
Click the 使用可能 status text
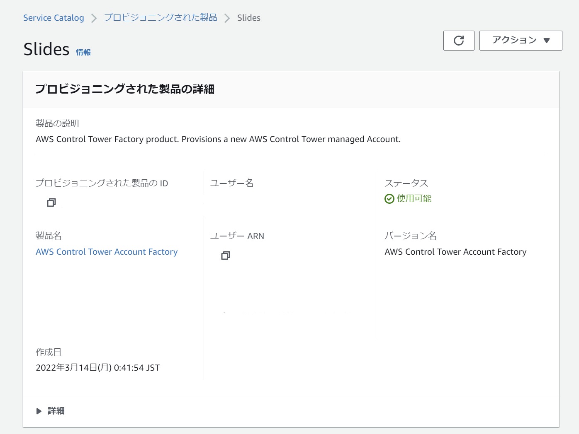414,199
